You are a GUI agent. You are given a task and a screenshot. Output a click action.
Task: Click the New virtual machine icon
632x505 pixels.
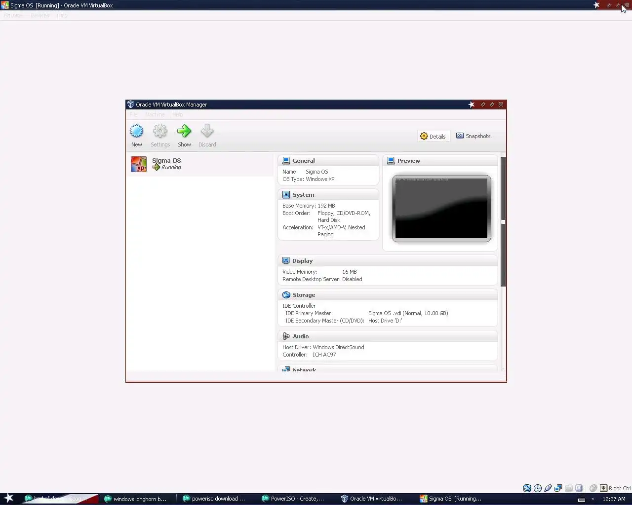coord(136,131)
